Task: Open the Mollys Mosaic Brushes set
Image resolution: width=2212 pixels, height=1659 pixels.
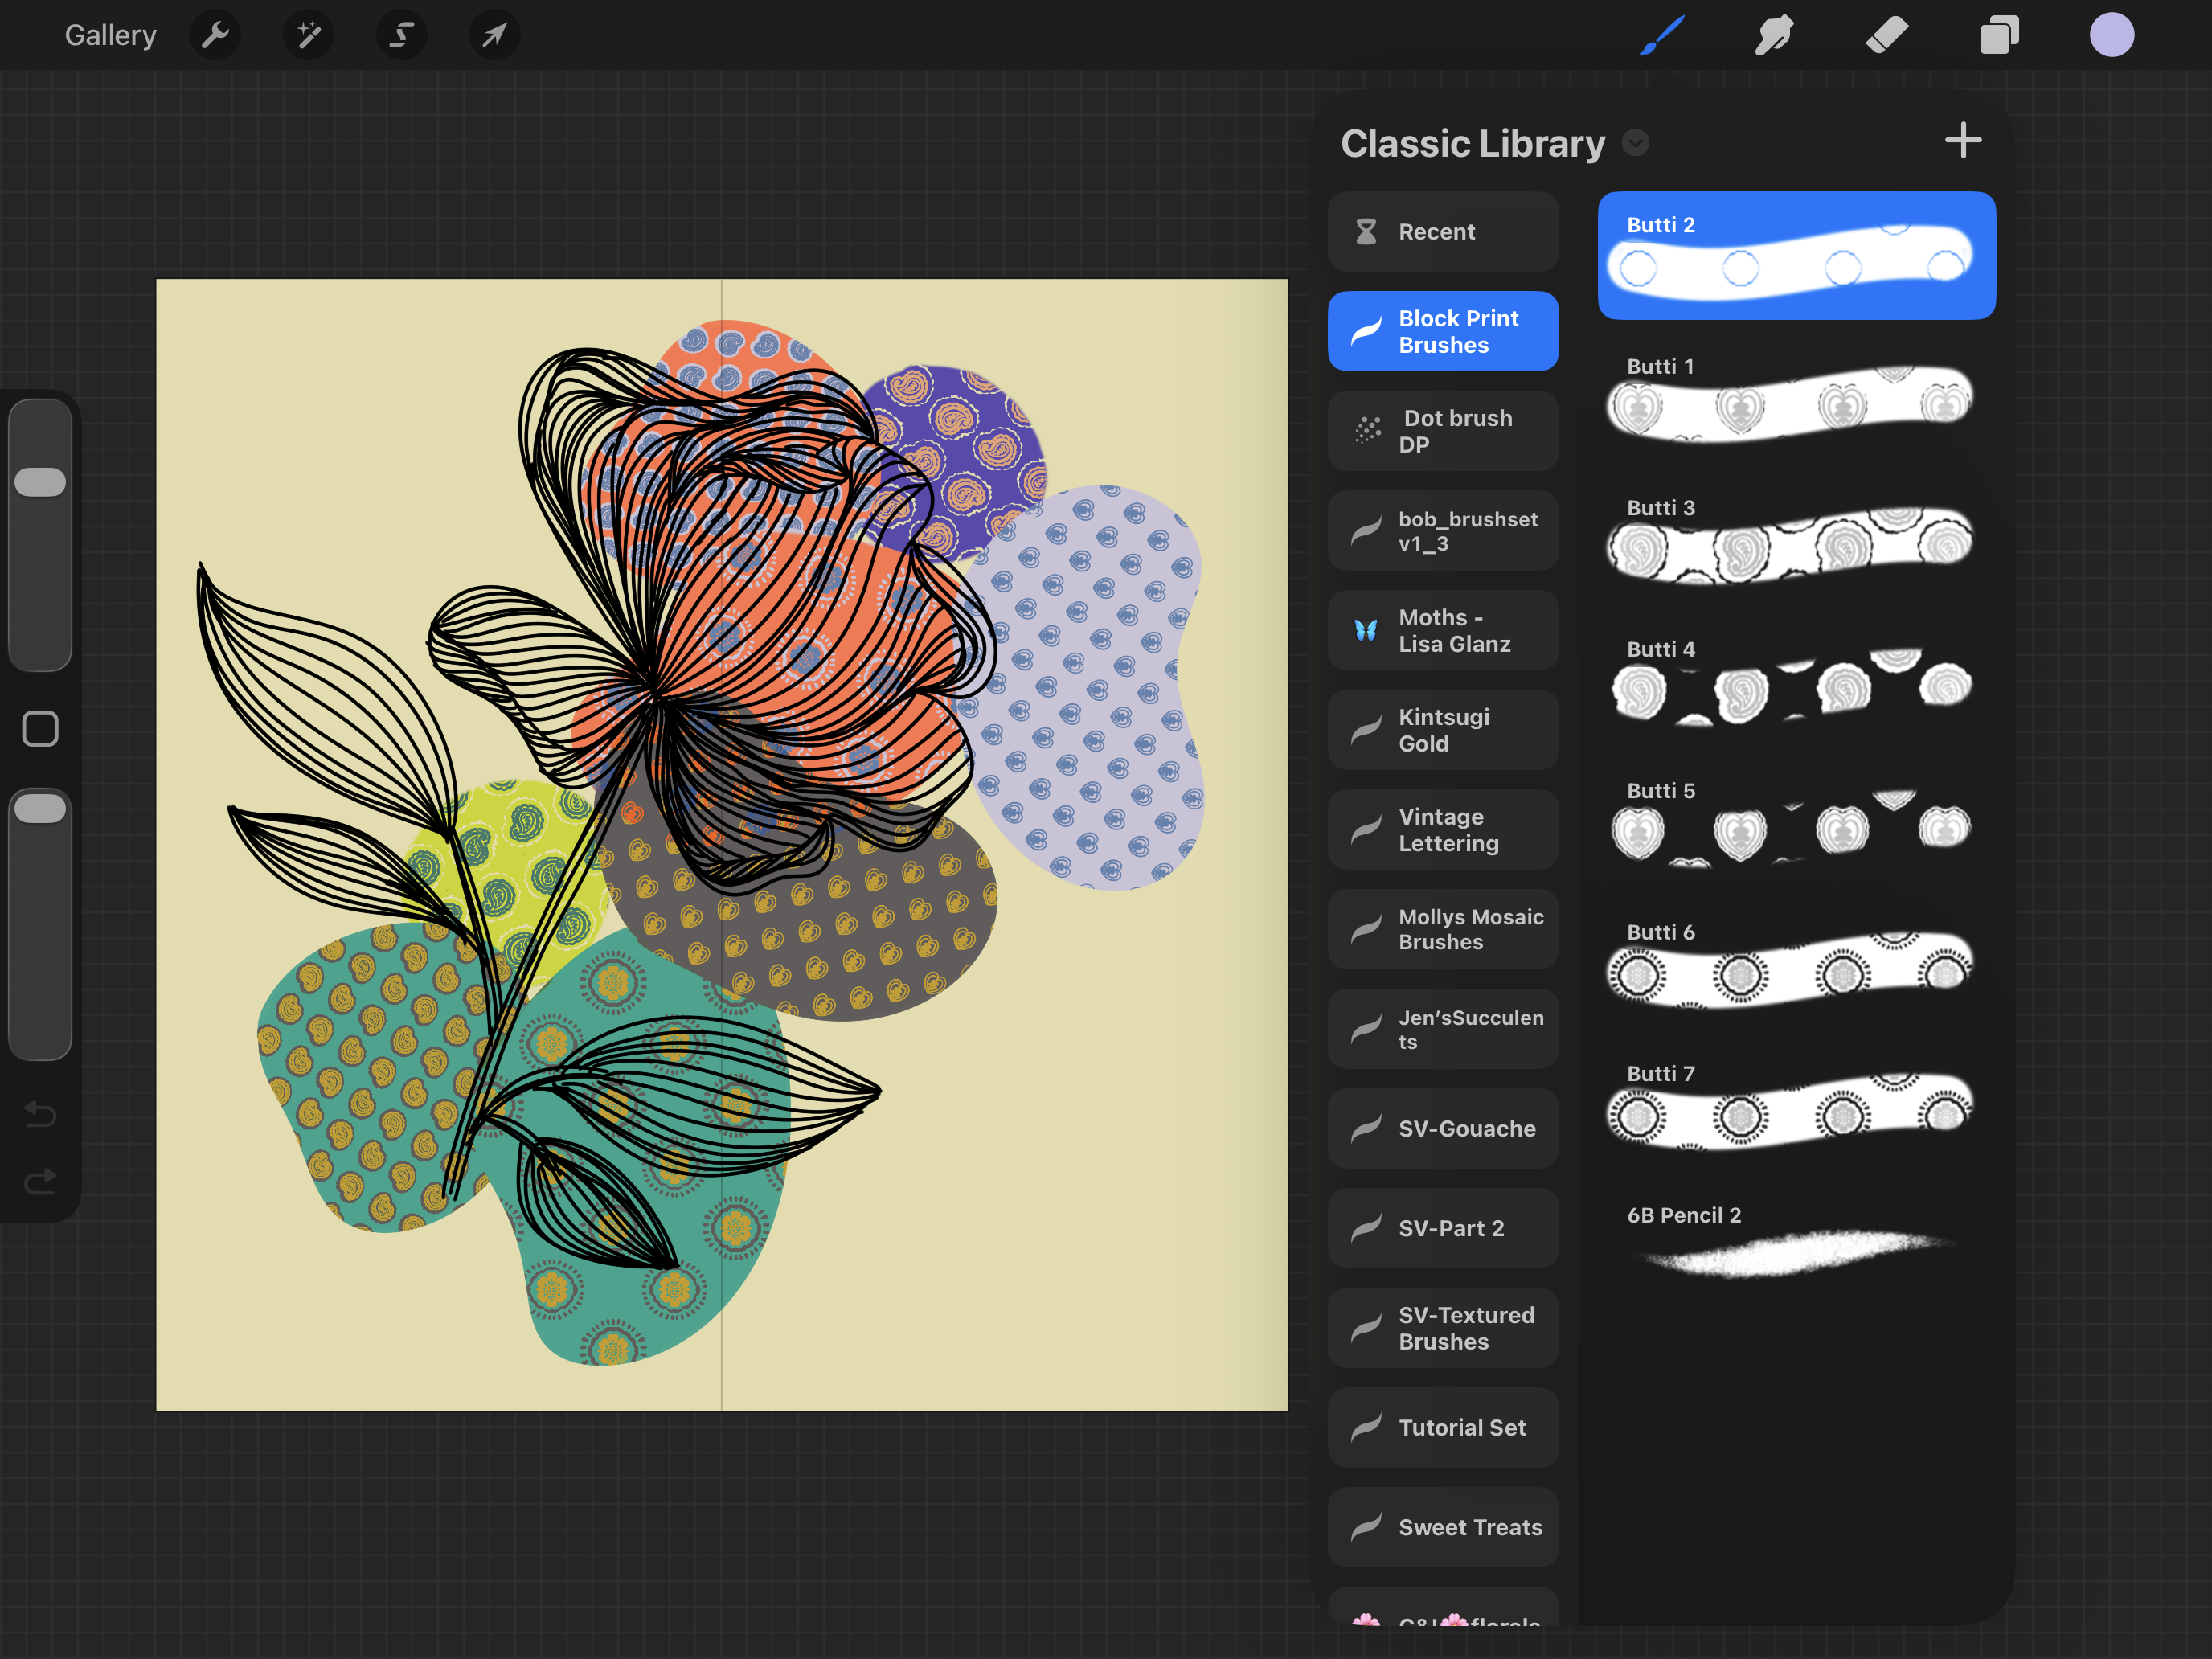Action: pos(1443,929)
